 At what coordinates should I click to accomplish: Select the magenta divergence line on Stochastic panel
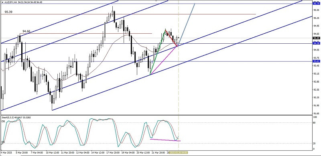click(x=165, y=140)
